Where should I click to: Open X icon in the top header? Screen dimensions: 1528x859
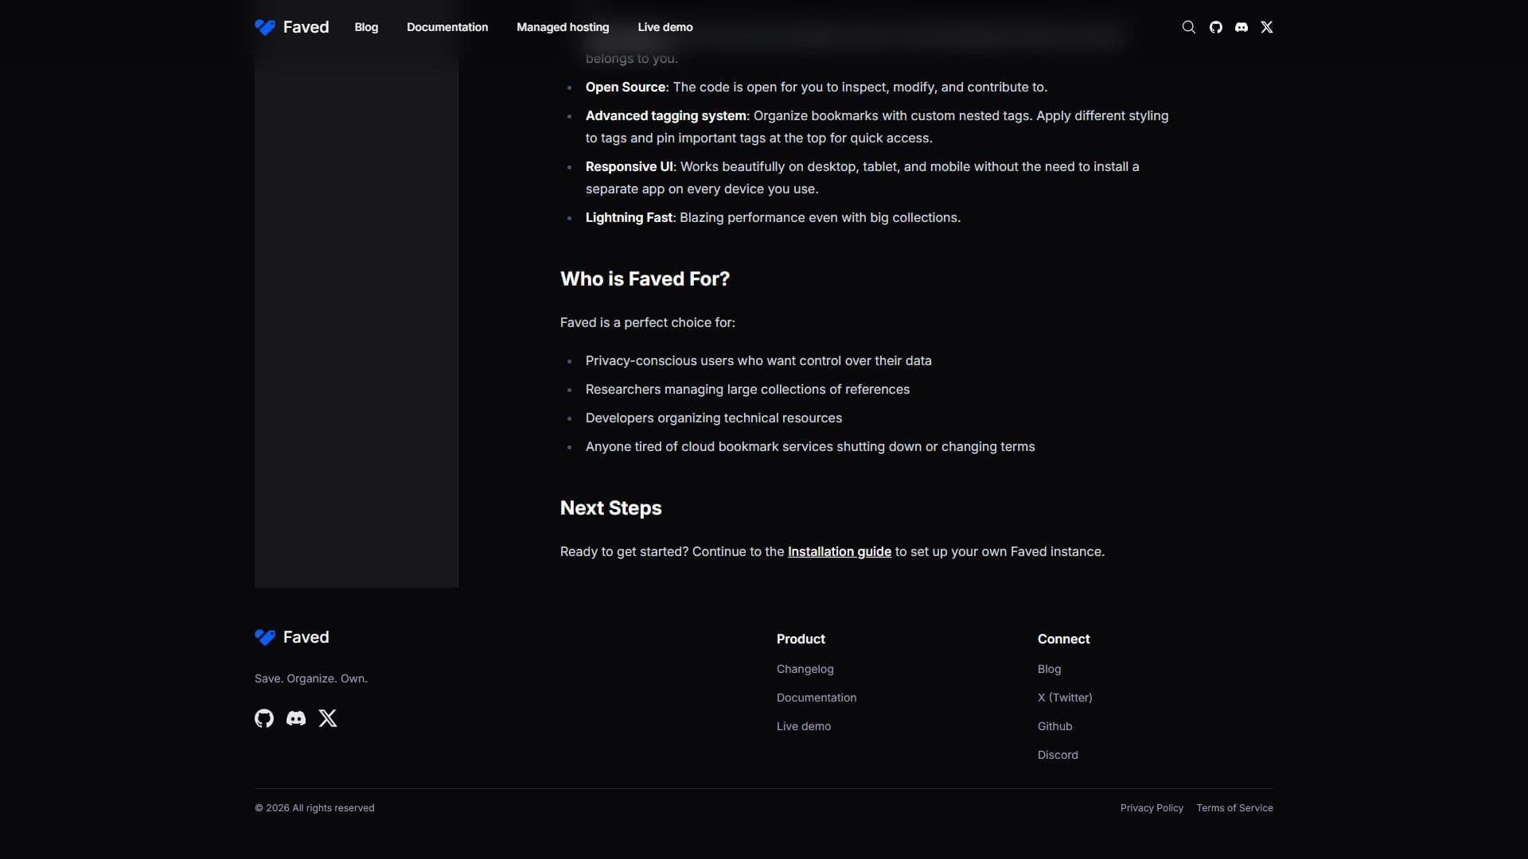click(x=1266, y=27)
